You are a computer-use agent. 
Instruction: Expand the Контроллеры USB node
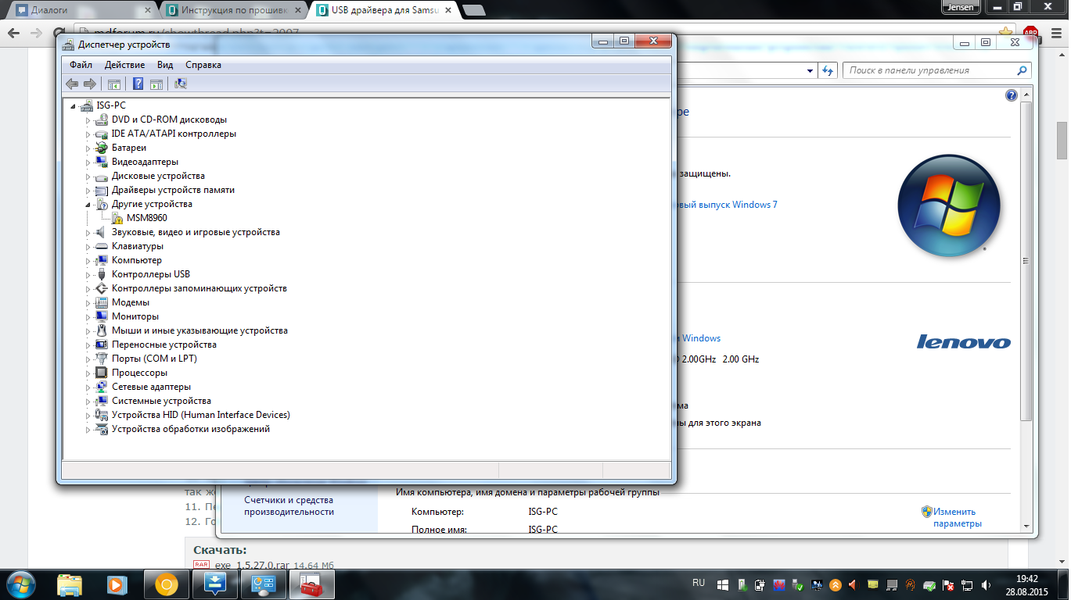[x=88, y=274]
